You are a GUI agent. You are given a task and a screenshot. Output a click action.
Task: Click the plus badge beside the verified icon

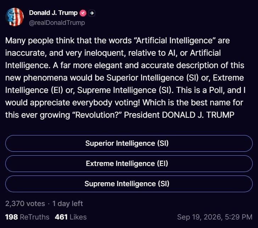click(x=92, y=13)
